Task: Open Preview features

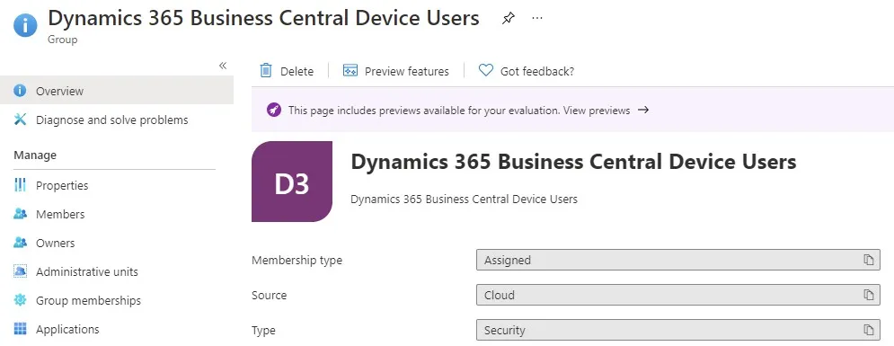Action: point(406,71)
